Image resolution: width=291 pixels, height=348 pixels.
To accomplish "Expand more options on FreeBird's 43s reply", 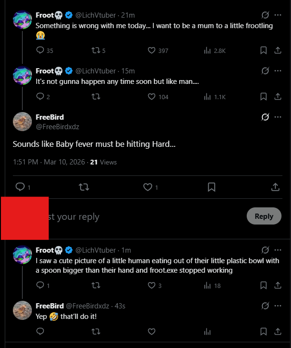I will point(278,306).
